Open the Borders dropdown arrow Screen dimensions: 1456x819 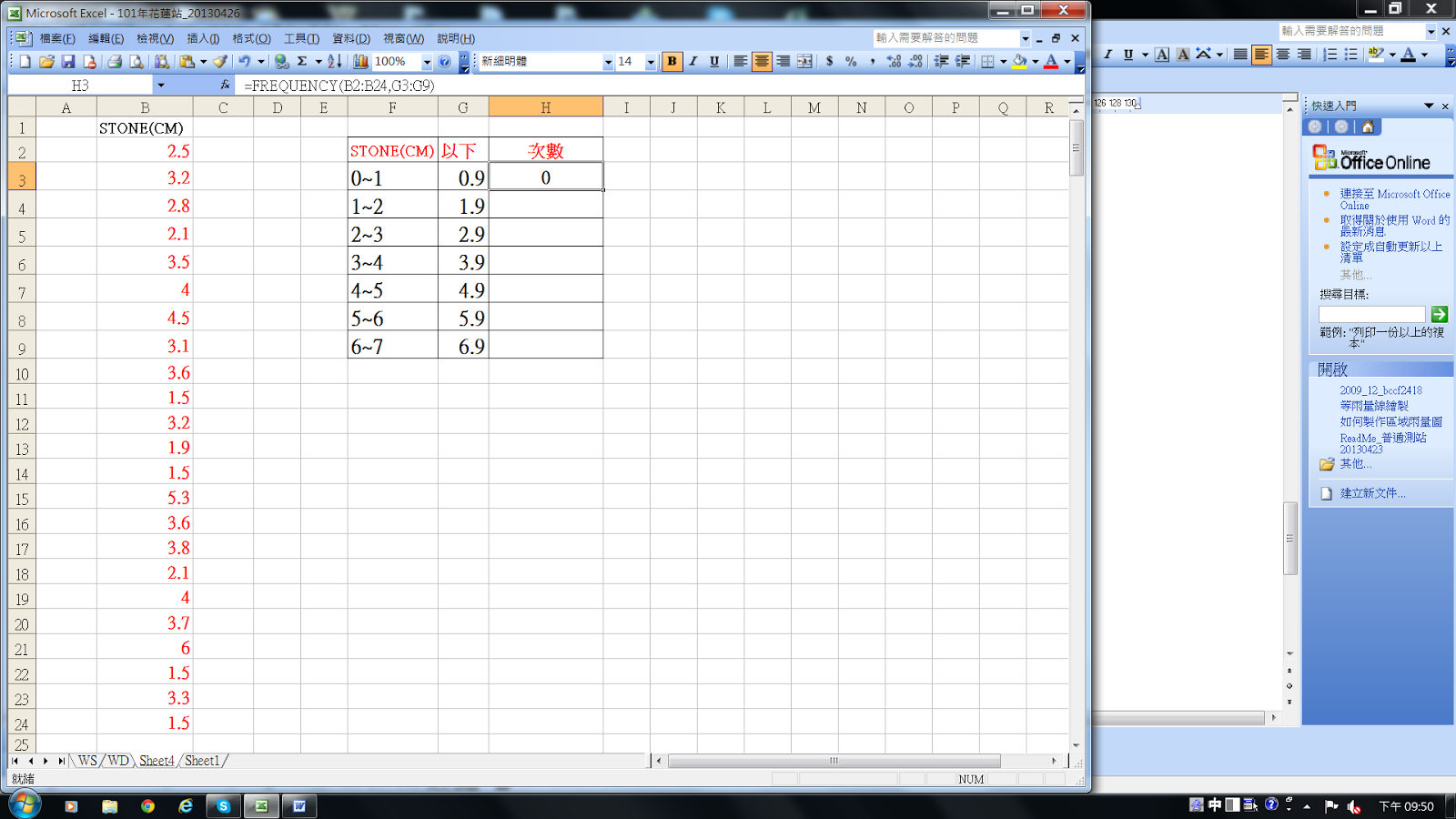pyautogui.click(x=1004, y=62)
